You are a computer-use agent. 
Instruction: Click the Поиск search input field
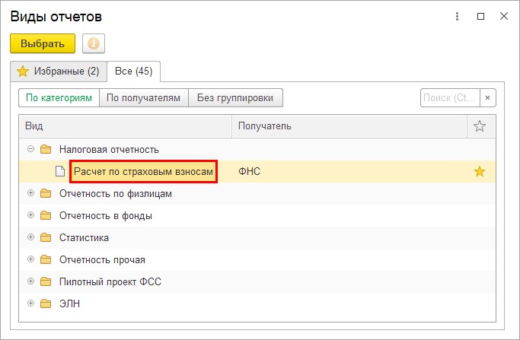tap(450, 98)
